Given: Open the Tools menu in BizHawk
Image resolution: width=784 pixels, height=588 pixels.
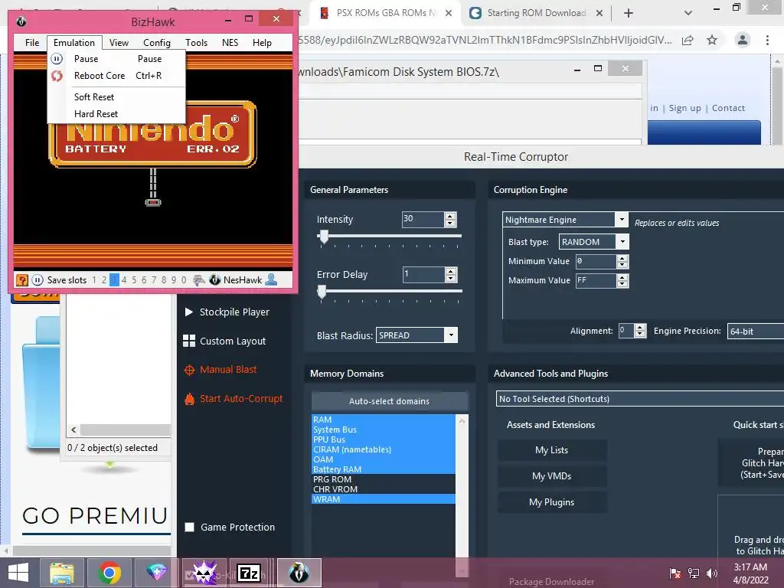Looking at the screenshot, I should point(197,43).
